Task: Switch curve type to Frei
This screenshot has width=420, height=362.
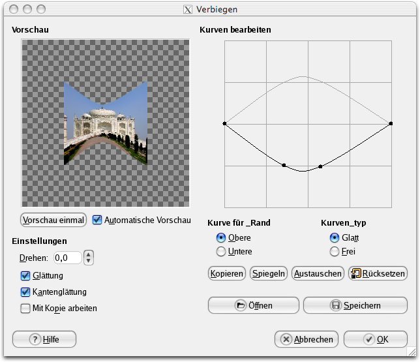Action: (x=335, y=251)
